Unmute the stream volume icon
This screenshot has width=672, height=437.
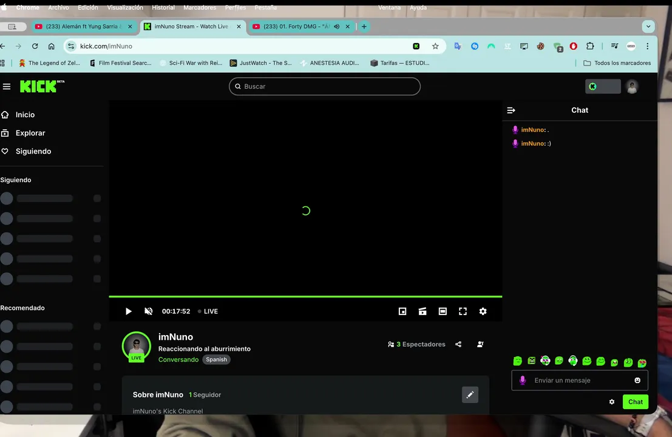[148, 311]
